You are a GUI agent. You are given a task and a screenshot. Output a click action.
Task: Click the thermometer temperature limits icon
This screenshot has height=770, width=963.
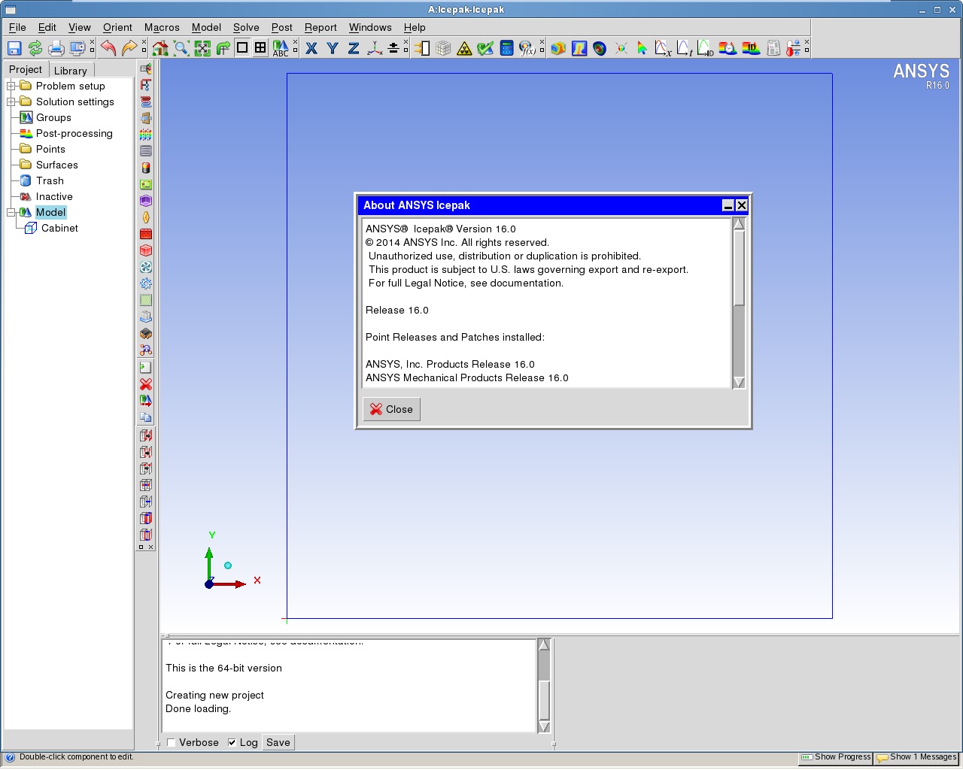[794, 48]
